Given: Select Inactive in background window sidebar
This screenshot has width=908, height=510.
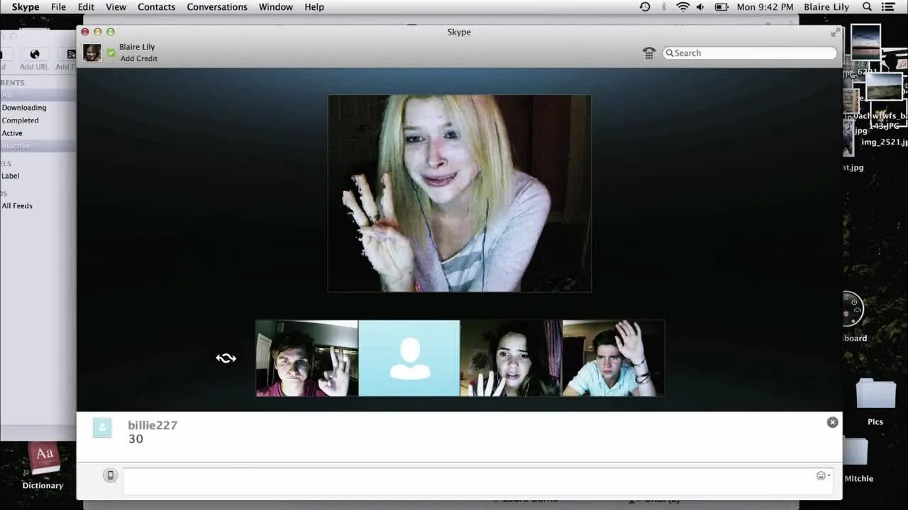Looking at the screenshot, I should coord(16,146).
